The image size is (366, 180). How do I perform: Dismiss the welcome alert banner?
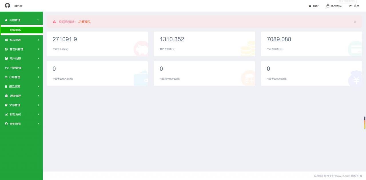coord(355,22)
